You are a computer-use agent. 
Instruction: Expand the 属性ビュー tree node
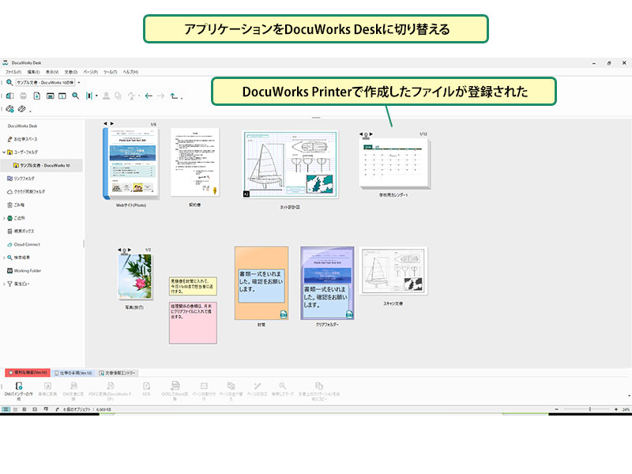click(x=4, y=284)
